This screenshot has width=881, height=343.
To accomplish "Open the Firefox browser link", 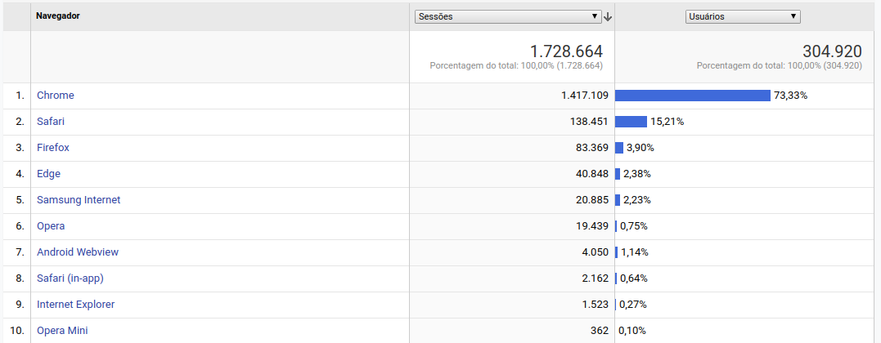I will click(53, 148).
